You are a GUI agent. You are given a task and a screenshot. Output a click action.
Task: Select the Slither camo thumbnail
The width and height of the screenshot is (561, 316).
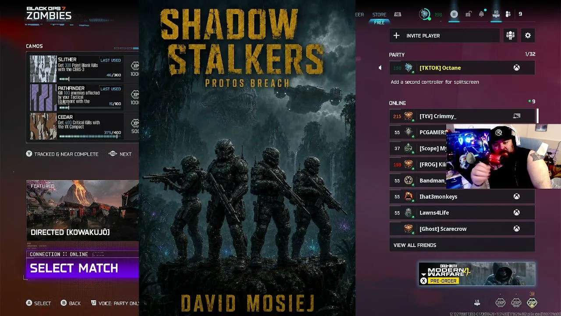click(43, 68)
